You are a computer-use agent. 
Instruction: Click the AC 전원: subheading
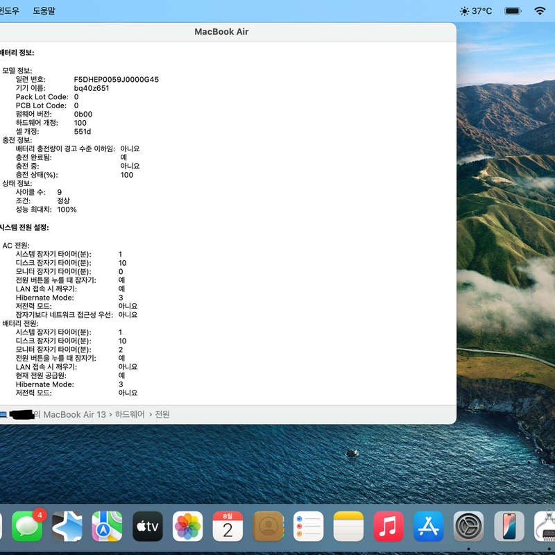(16, 246)
